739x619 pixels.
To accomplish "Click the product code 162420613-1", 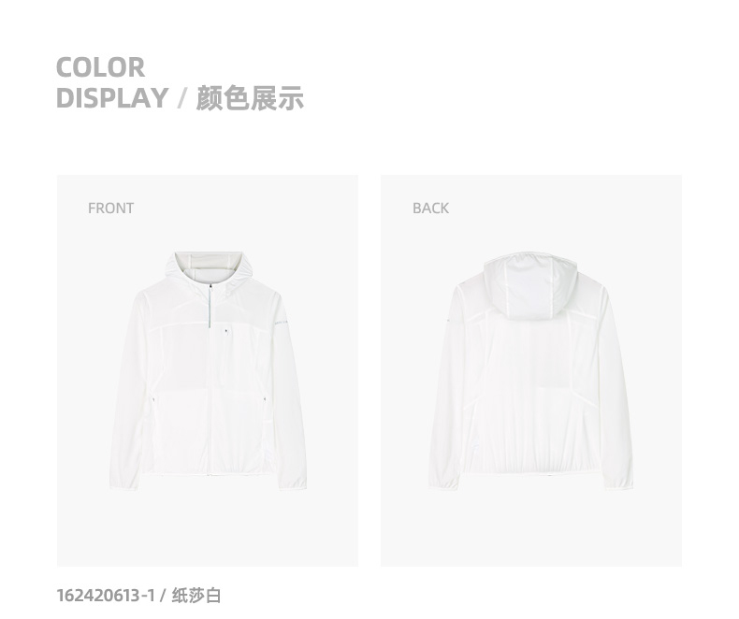I will tap(106, 596).
